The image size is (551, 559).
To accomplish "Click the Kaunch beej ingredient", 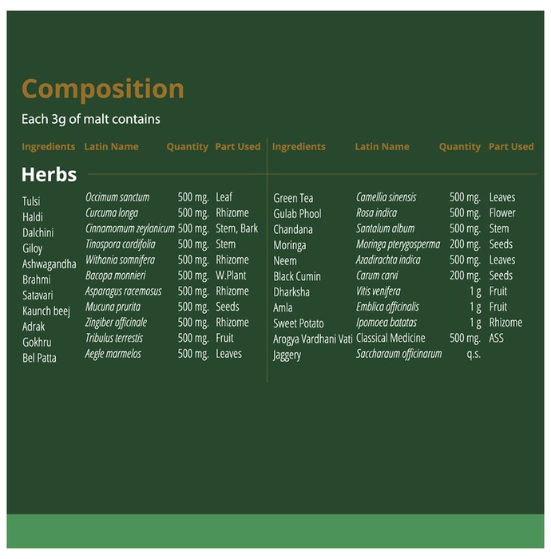I will coord(46,311).
